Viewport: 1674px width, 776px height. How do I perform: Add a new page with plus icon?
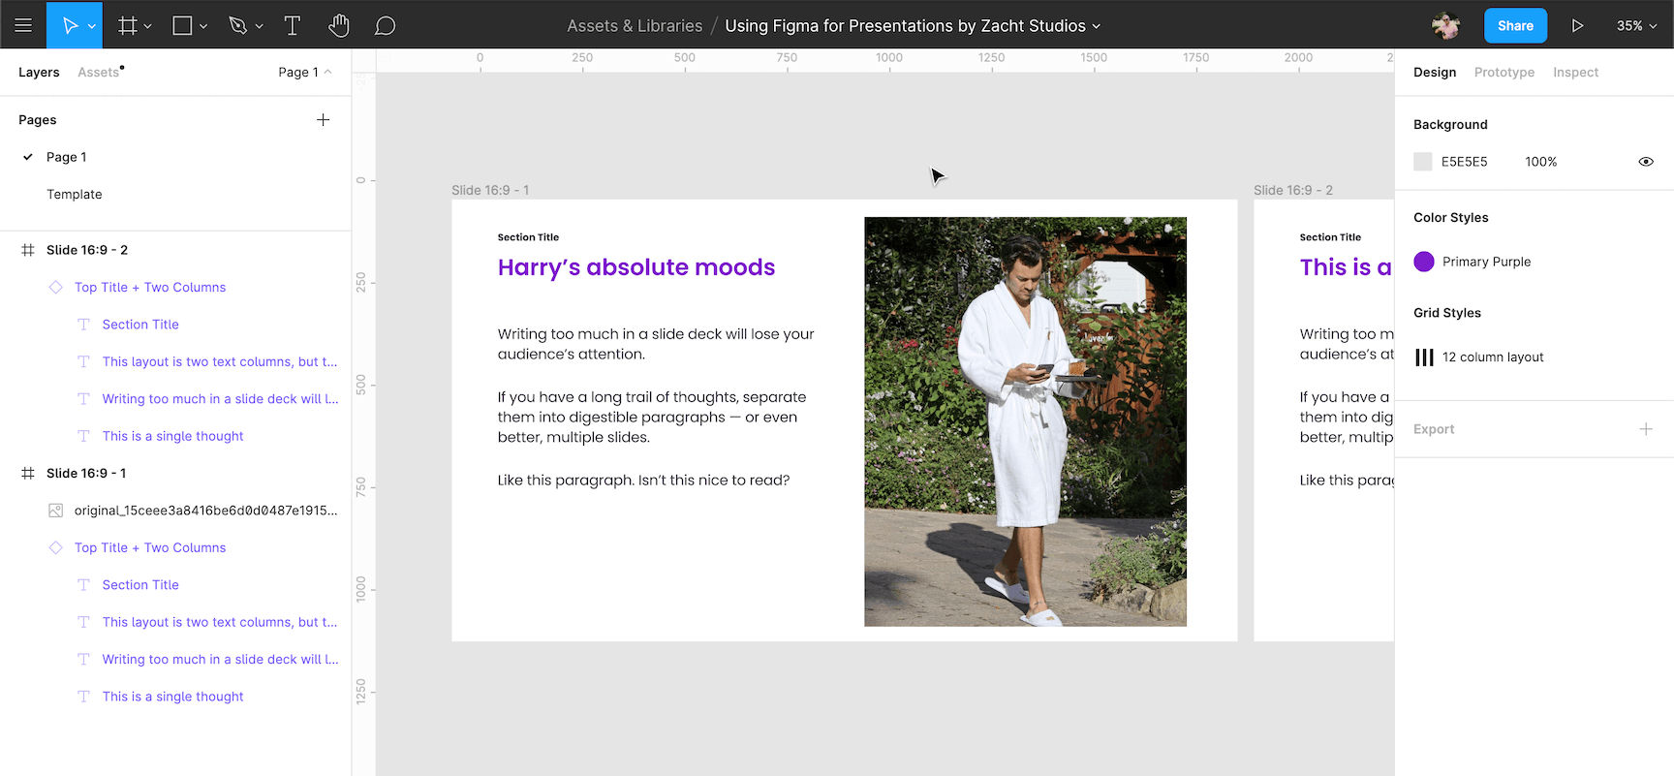point(324,119)
